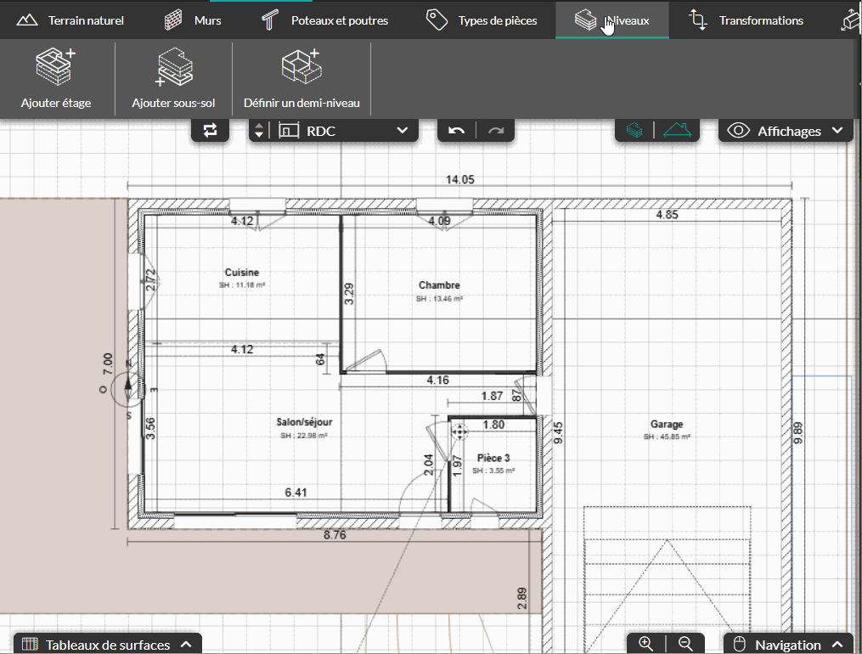Click the redo arrow
The image size is (862, 654).
[x=496, y=130]
